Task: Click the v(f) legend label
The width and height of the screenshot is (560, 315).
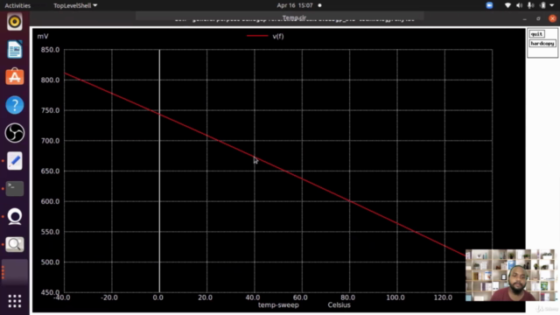Action: [x=278, y=36]
